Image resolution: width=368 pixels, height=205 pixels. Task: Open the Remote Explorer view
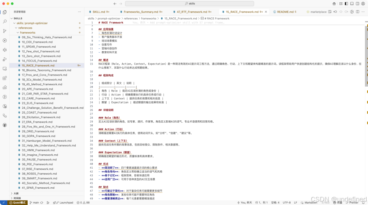pos(5,69)
